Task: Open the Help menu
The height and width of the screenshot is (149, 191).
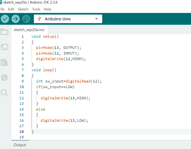Action: 48,9
